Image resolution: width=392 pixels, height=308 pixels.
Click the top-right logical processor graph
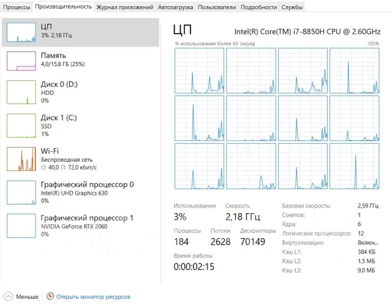point(355,71)
